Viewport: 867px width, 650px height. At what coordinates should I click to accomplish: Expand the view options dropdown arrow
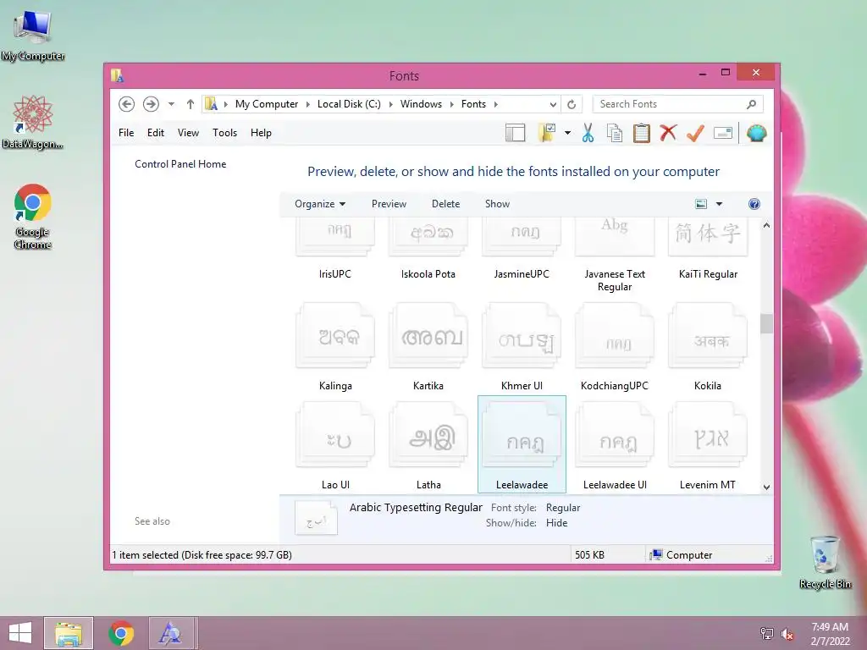pos(719,204)
